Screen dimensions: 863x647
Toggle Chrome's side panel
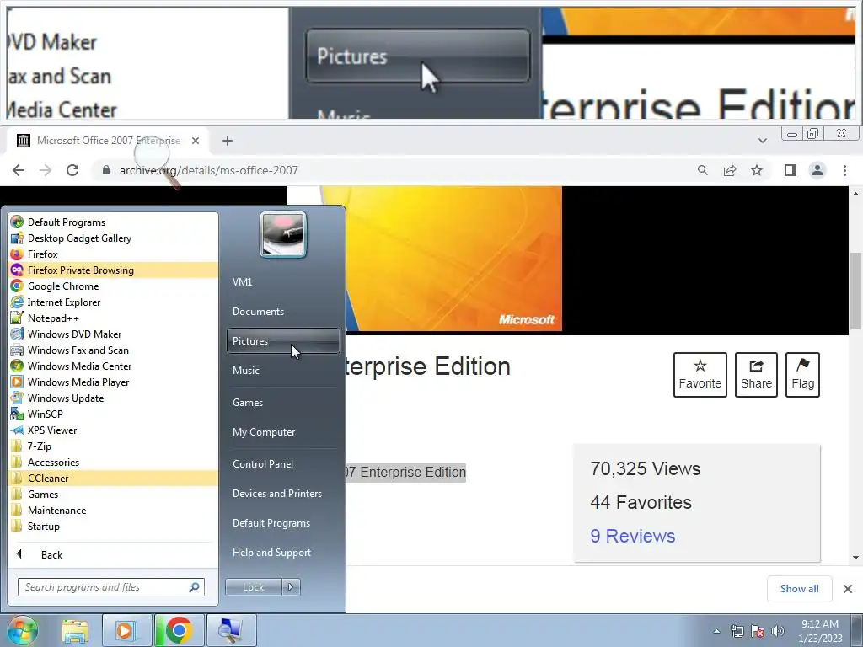(791, 170)
